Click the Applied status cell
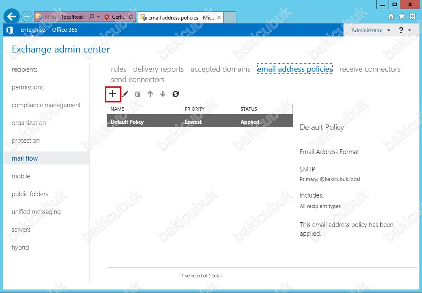This screenshot has width=422, height=293. [250, 122]
